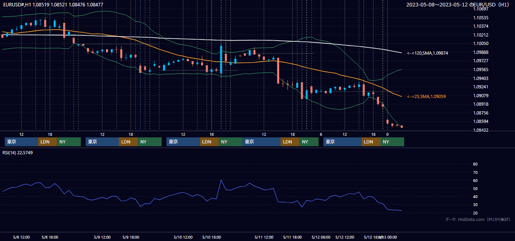The height and width of the screenshot is (241, 515).
Task: Click RSI axis level 40
Action: pos(476,197)
